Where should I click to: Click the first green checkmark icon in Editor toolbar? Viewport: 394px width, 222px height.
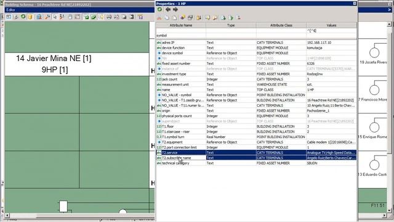click(86, 17)
